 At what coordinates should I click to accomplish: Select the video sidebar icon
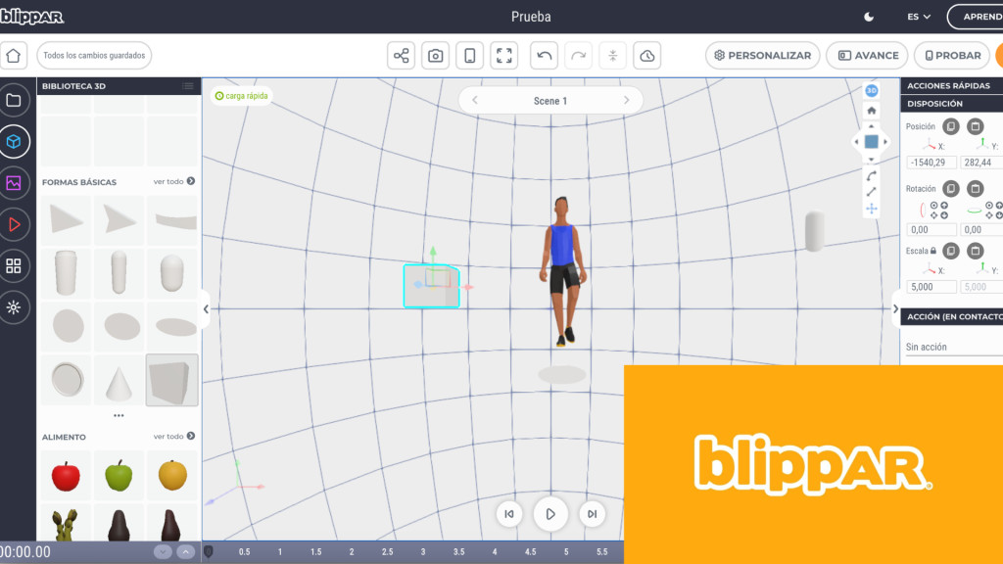(15, 224)
